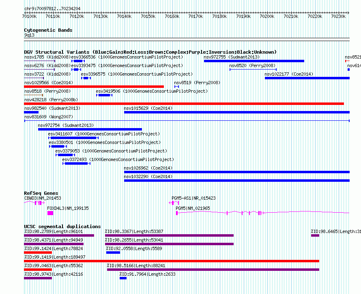Select the esv3419506 variant feature bar
Screen dimensions: 361x294
point(104,95)
